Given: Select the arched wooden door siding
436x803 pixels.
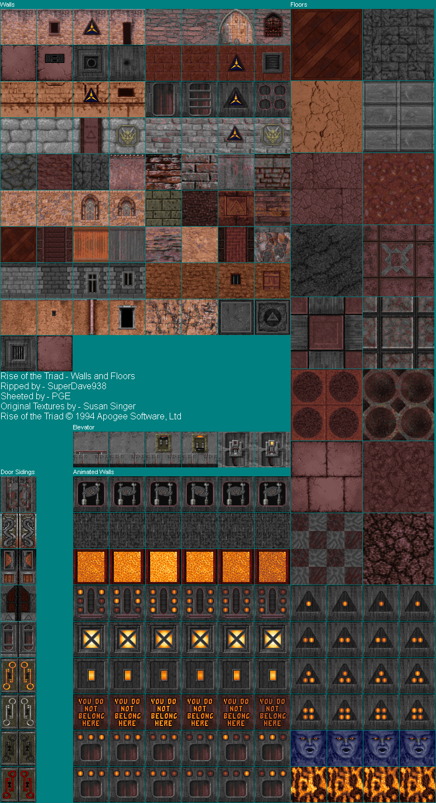Looking at the screenshot, I should (18, 603).
